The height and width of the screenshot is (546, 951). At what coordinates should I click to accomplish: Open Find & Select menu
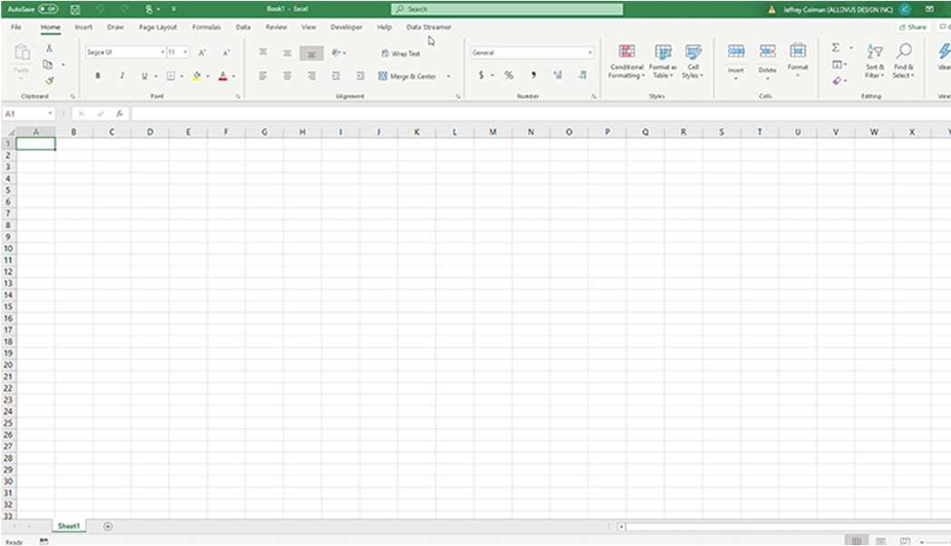(903, 61)
